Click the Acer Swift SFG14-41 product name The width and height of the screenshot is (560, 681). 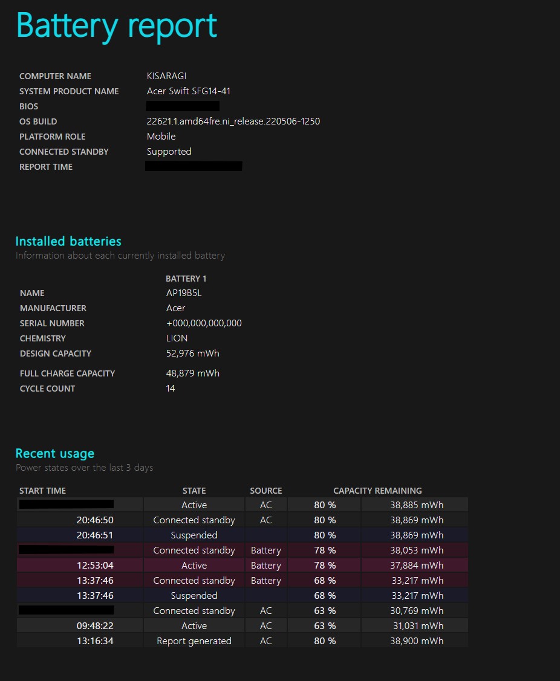[x=188, y=91]
